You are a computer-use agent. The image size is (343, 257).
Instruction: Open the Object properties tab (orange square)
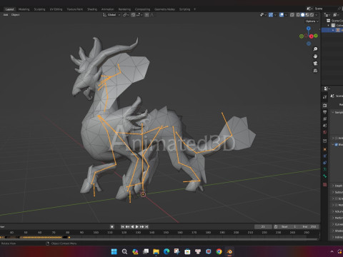pos(325,149)
